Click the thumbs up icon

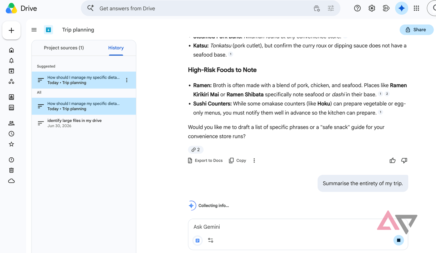pos(392,161)
